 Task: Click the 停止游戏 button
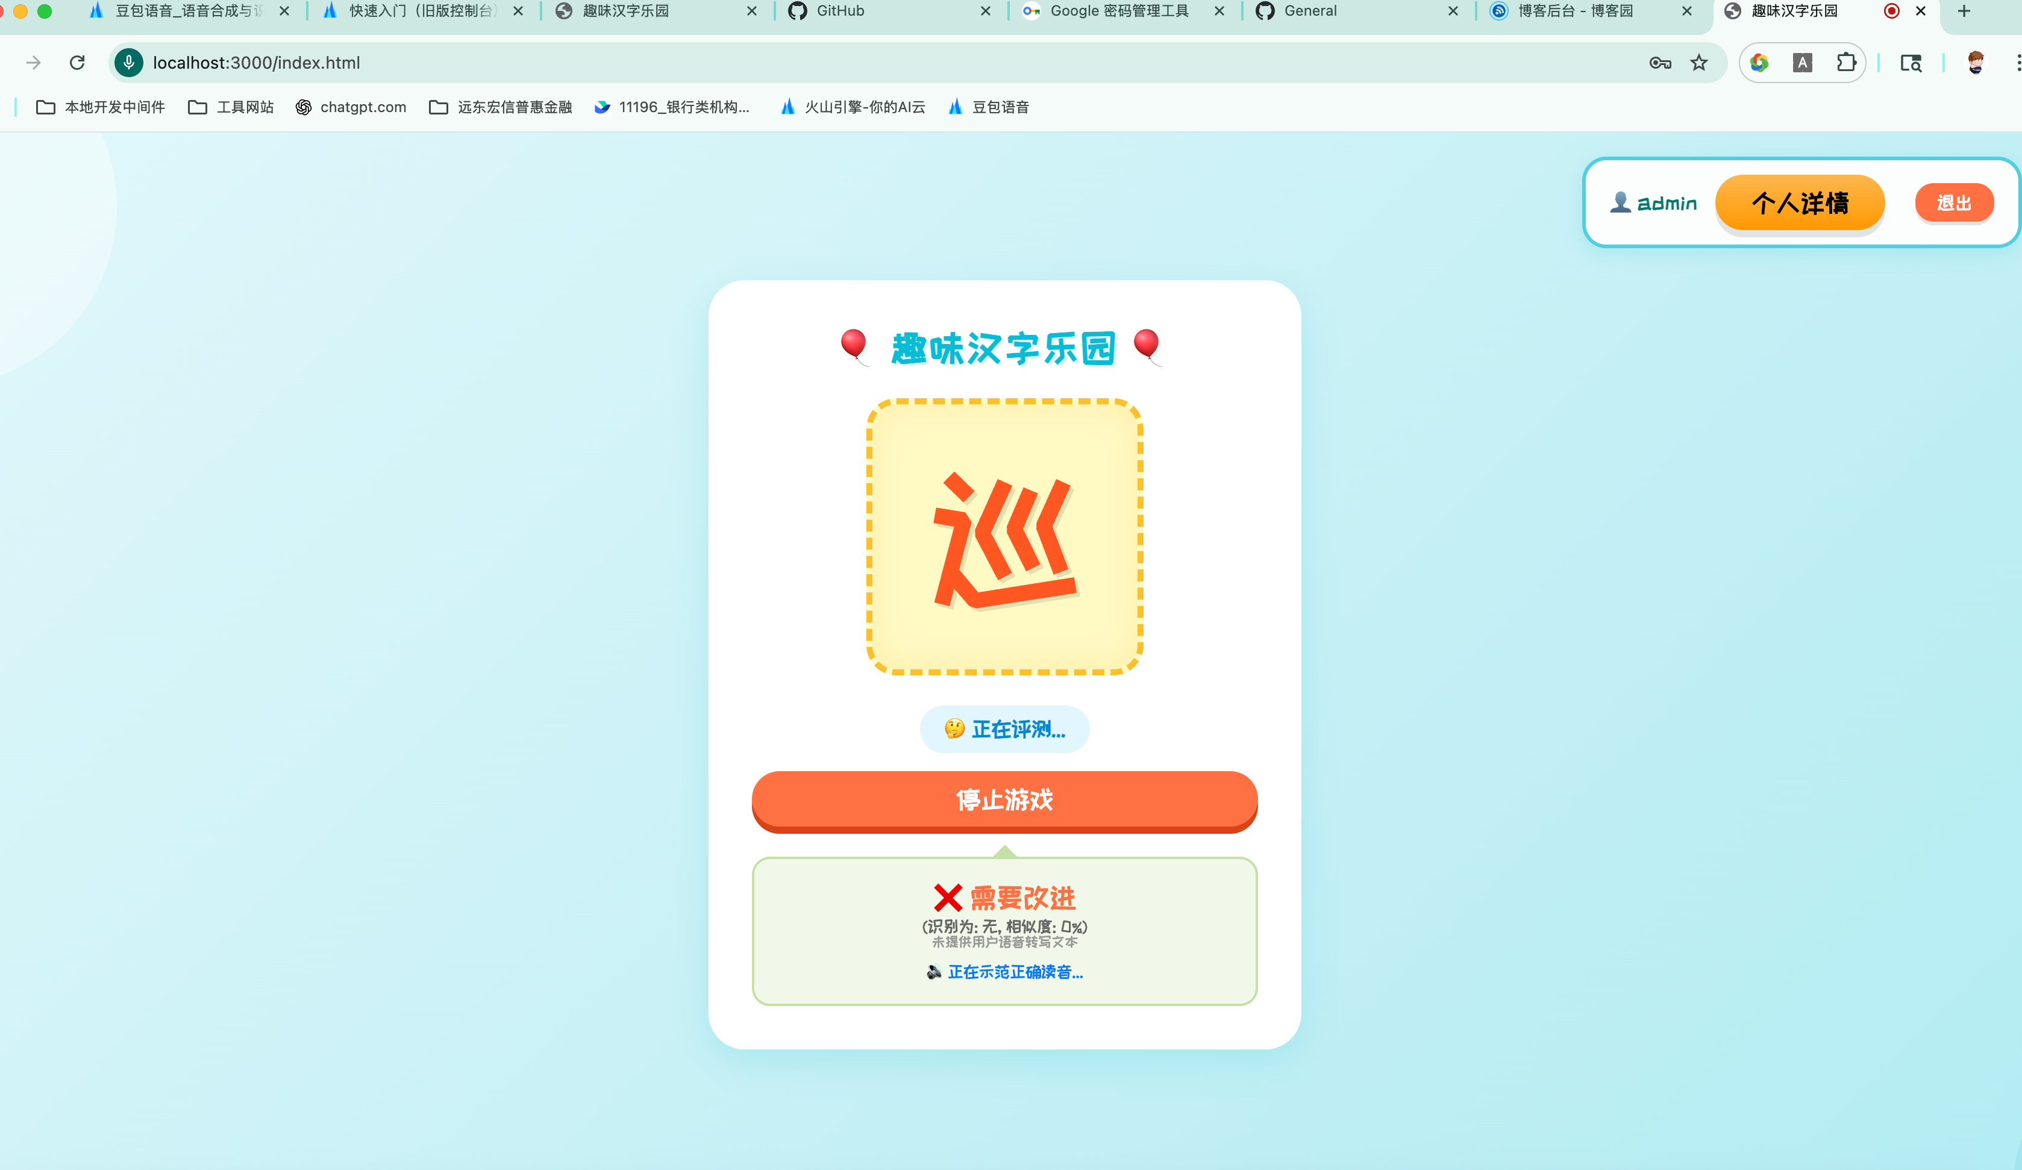(x=1004, y=800)
